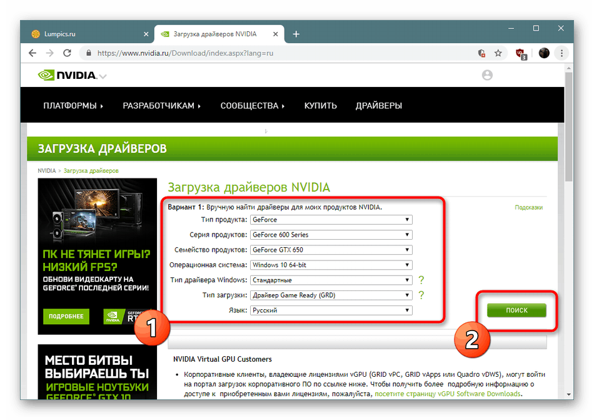The width and height of the screenshot is (594, 420).
Task: Click the Загрузка драйверов NVIDIA heading
Action: pos(249,187)
